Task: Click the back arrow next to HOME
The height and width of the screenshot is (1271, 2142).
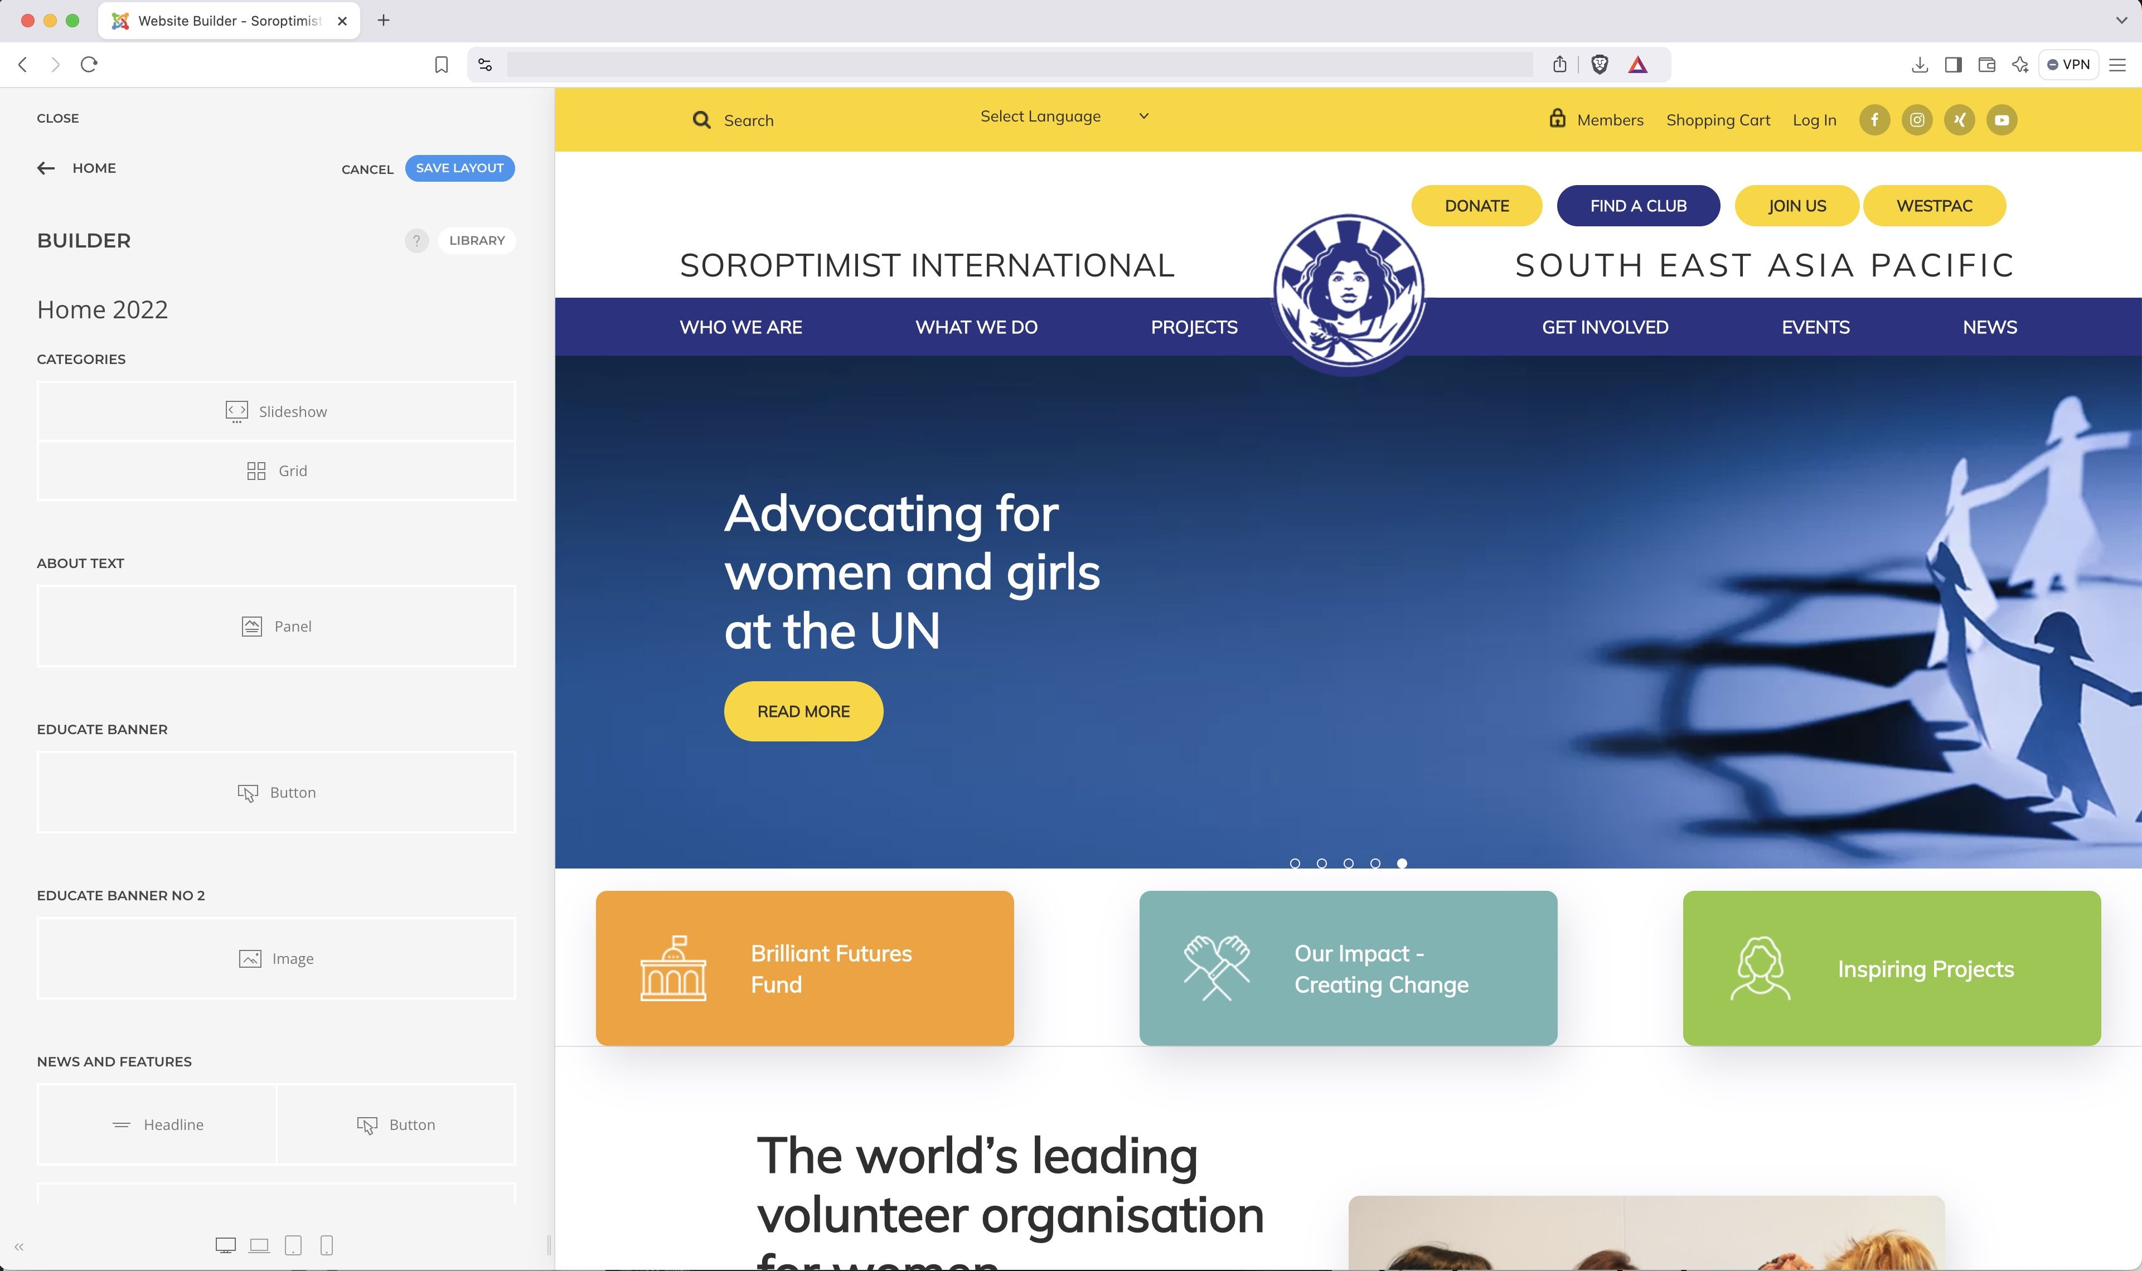Action: point(46,168)
